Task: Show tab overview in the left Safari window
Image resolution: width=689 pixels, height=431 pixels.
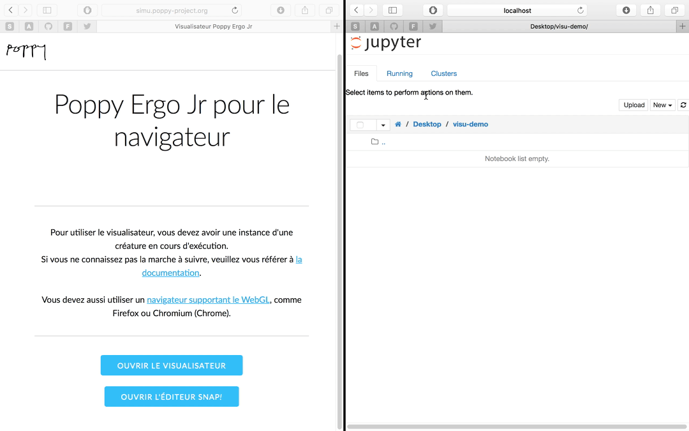Action: pyautogui.click(x=329, y=10)
